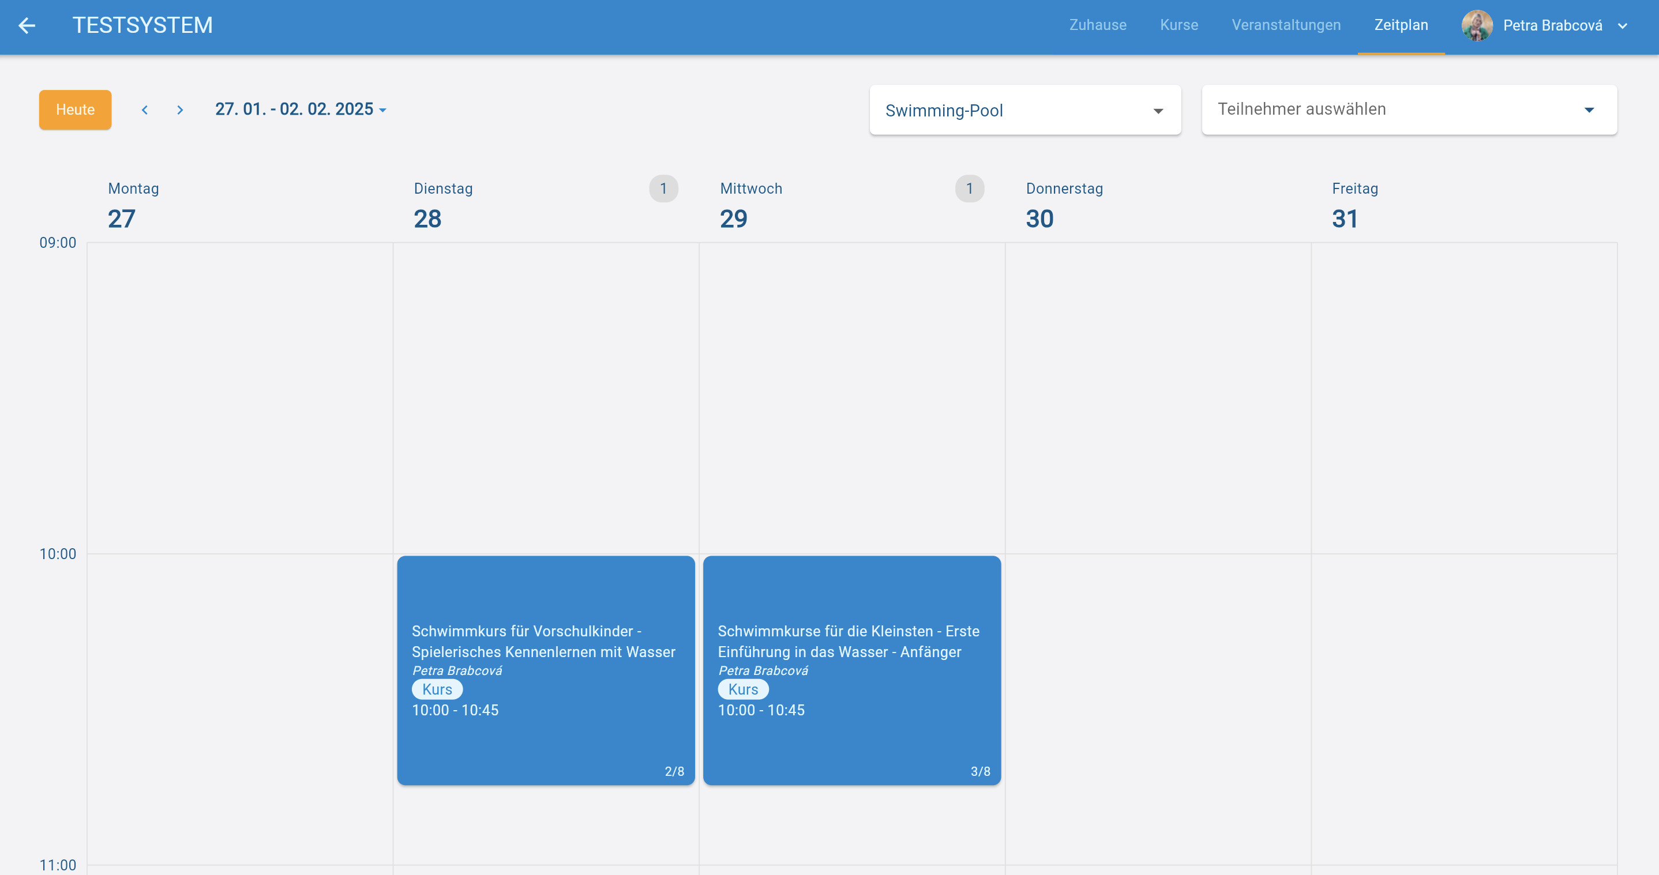1659x875 pixels.
Task: Expand Teilnehmer auswählen dropdown
Action: (x=1409, y=110)
